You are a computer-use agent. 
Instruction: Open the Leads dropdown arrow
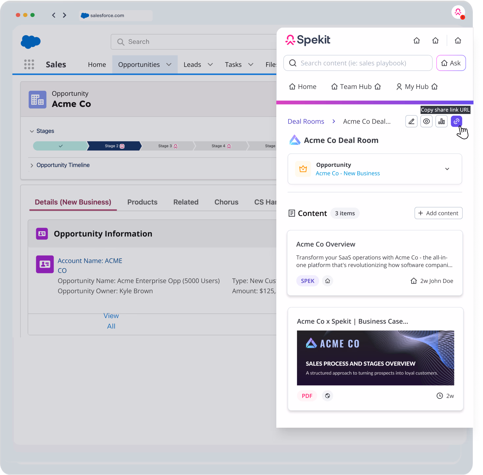pos(210,64)
